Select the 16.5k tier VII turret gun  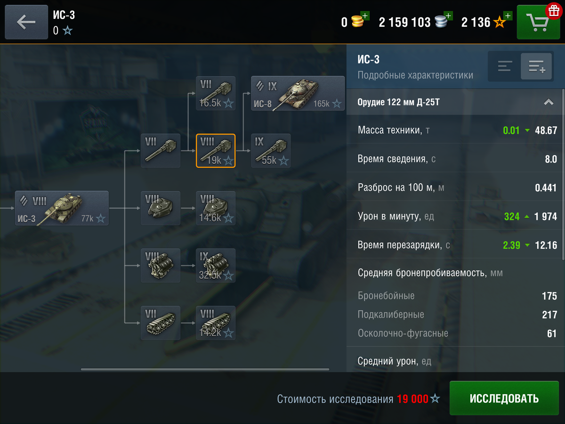[x=216, y=93]
